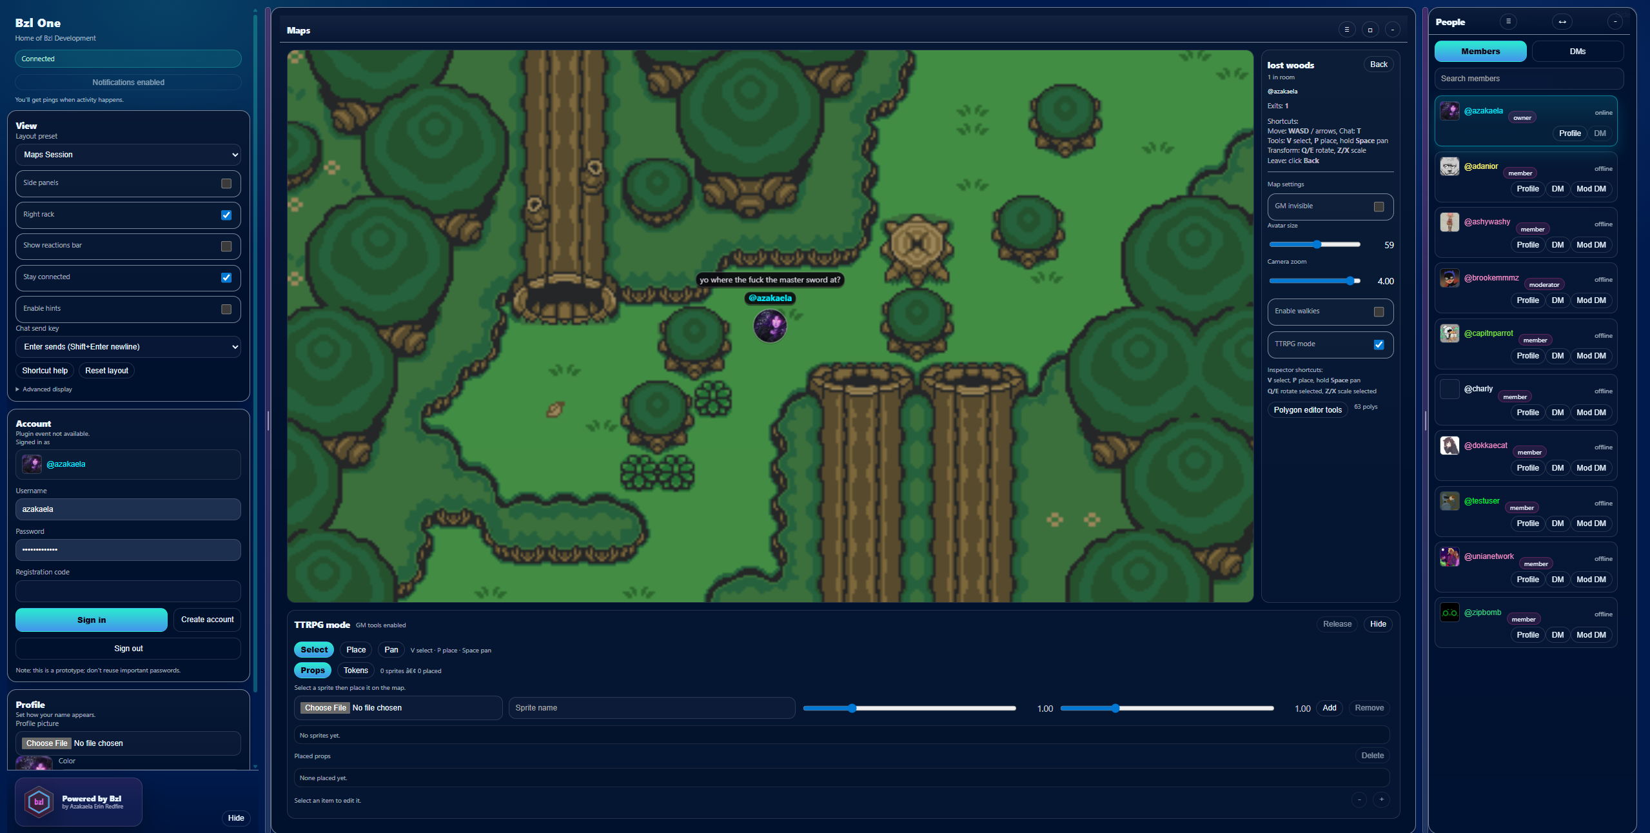This screenshot has height=833, width=1650.
Task: Open the chat send key dropdown
Action: (x=128, y=347)
